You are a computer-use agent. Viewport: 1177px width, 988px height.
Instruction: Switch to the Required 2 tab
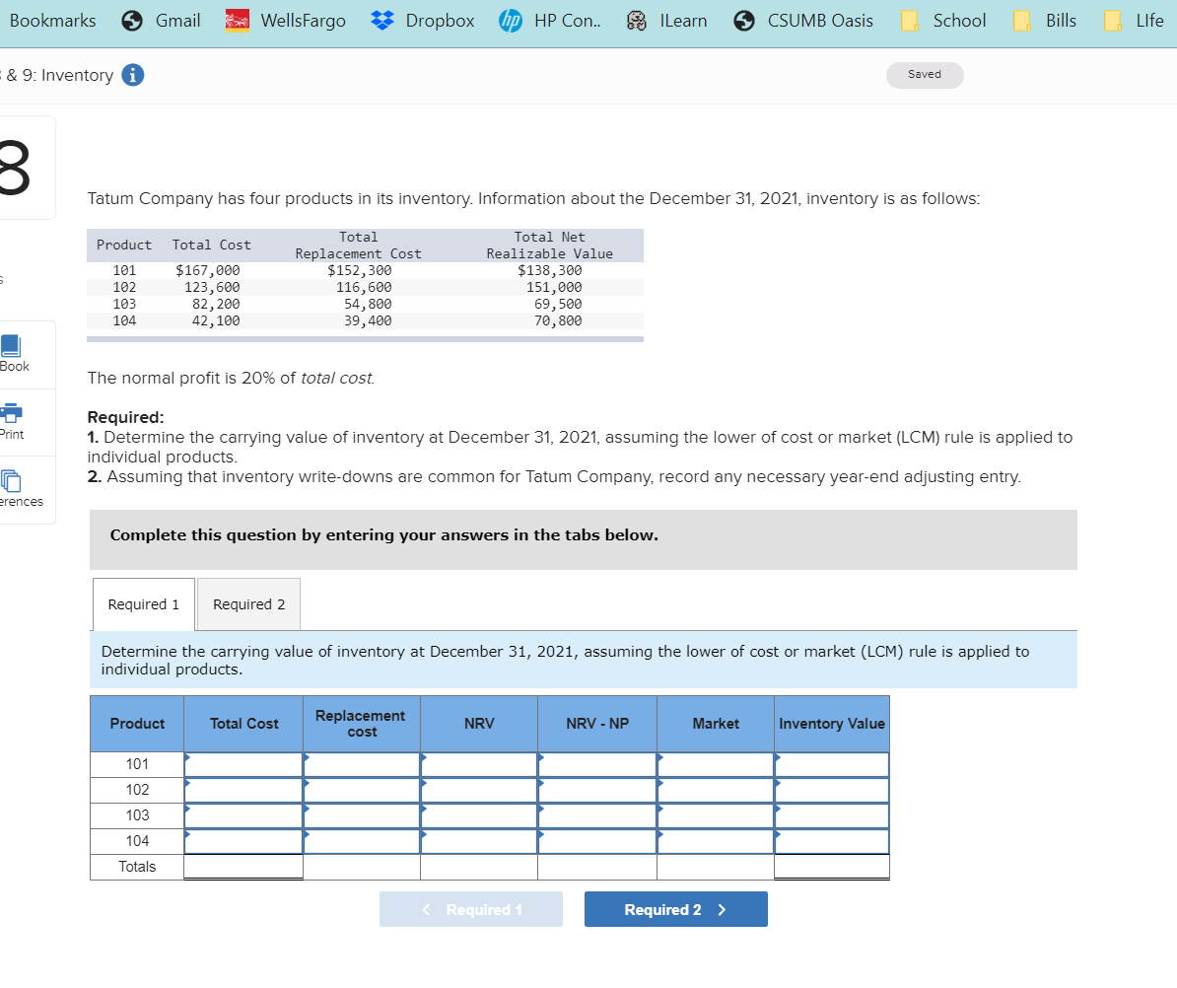247,603
